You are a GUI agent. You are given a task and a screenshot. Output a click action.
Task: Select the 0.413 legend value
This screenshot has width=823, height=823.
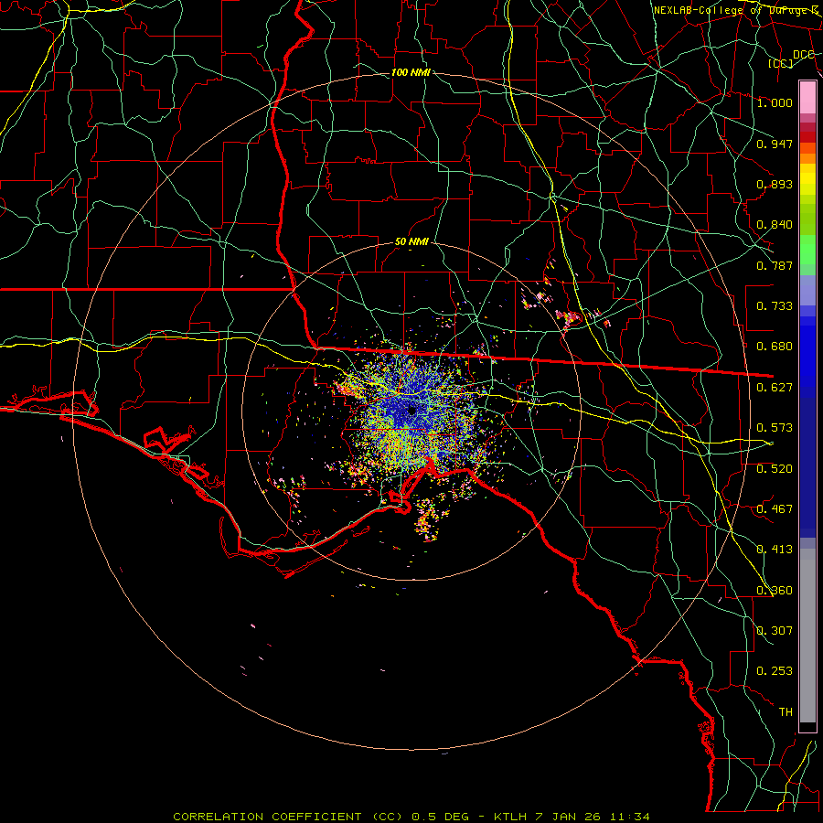pyautogui.click(x=775, y=550)
